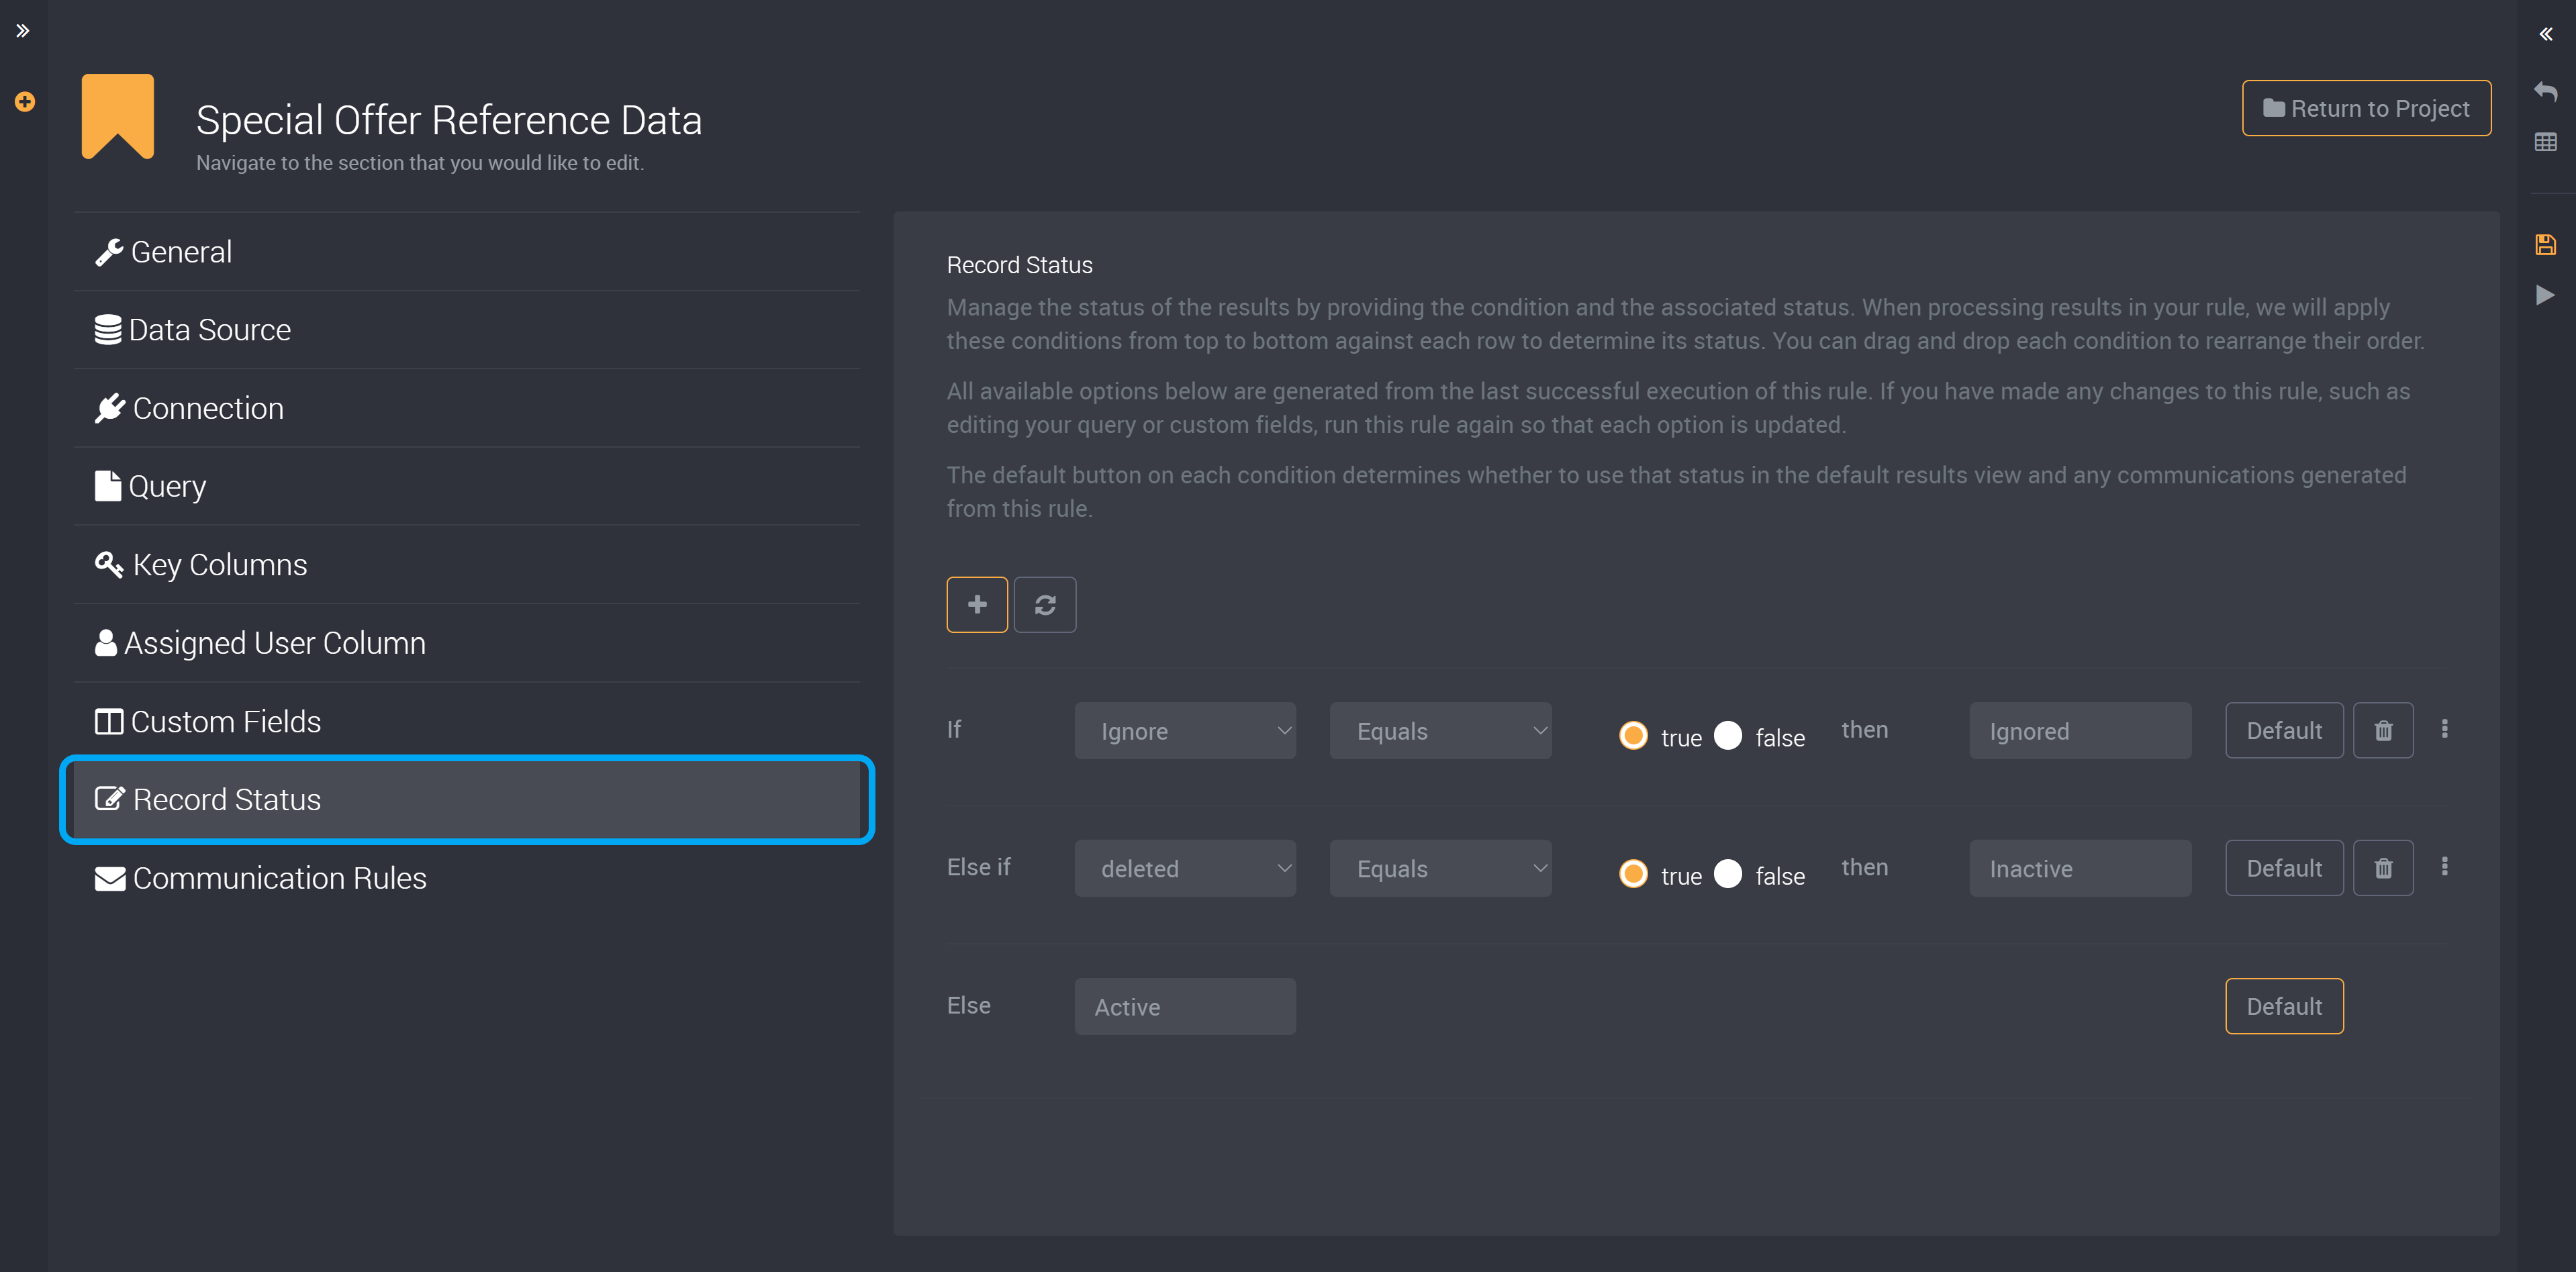Viewport: 2576px width, 1272px height.
Task: Collapse the right panel with double chevron
Action: (2546, 34)
